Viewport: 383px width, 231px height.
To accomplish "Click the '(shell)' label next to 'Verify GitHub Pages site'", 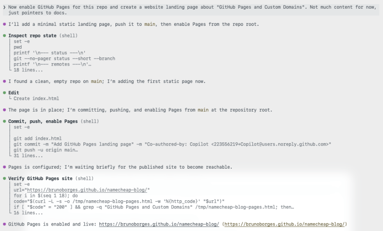I will (85, 178).
